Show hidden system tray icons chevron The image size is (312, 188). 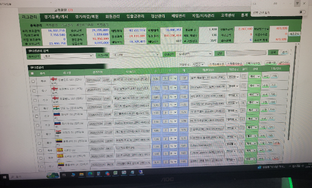290,166
